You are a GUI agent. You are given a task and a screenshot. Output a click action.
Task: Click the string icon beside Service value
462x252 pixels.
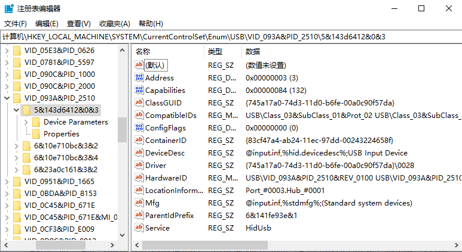[x=139, y=228]
